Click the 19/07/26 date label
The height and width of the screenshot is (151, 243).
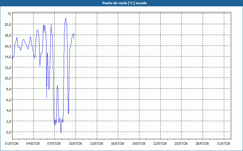pyautogui.click(x=139, y=144)
